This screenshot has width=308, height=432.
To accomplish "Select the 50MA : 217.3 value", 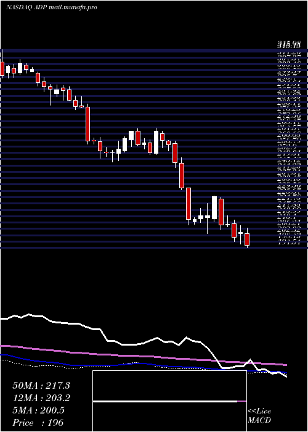I will [41, 386].
